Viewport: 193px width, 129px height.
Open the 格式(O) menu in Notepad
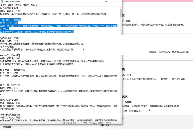(18, 5)
